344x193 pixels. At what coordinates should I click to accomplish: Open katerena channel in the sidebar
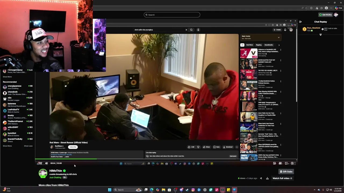[x=18, y=105]
